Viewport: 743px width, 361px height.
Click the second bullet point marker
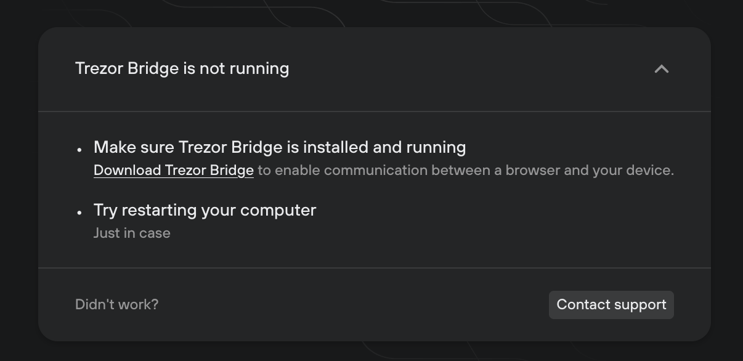click(79, 213)
